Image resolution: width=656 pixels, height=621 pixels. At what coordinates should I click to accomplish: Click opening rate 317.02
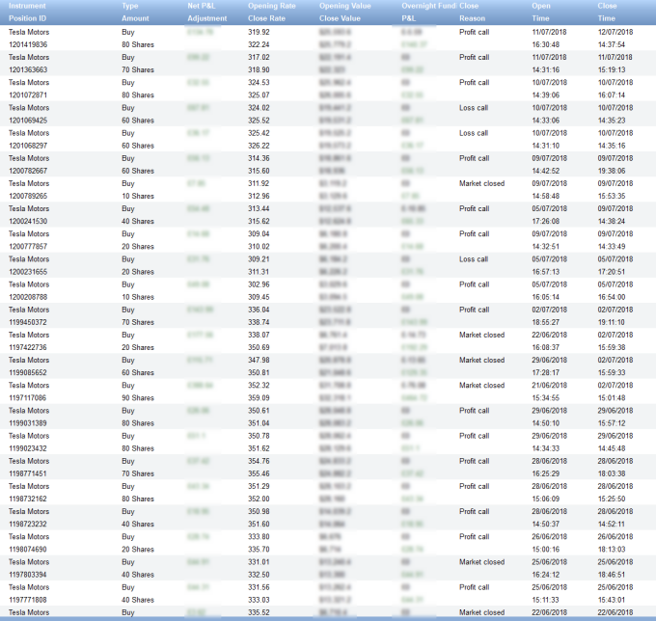coord(259,57)
